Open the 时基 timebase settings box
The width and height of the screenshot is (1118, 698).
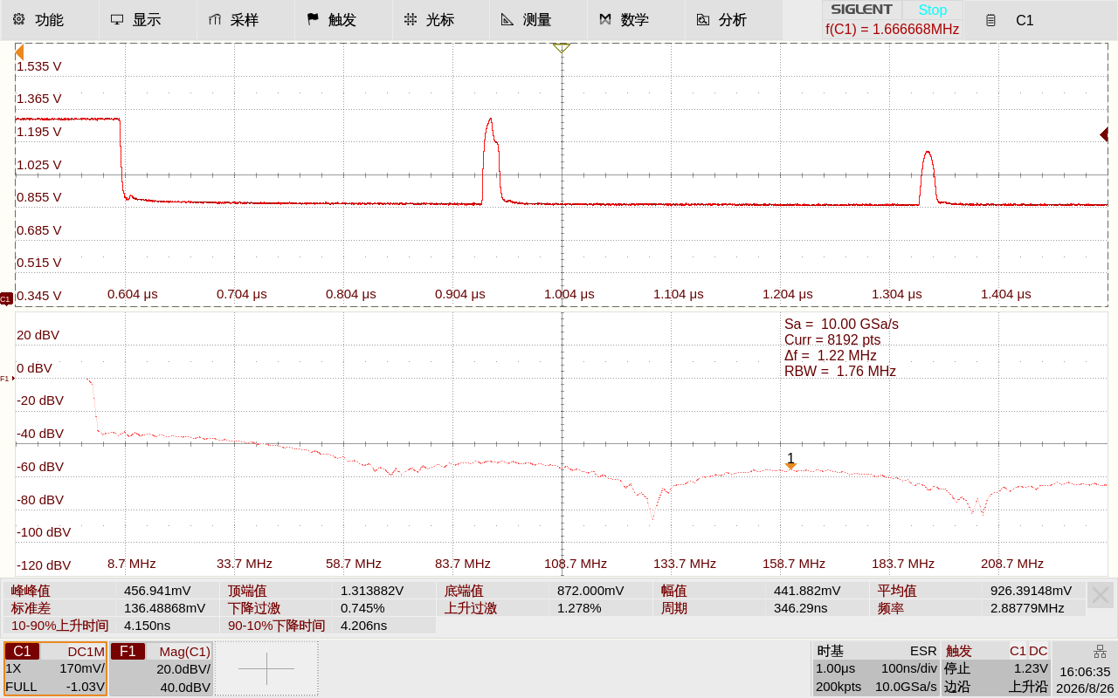click(x=876, y=668)
